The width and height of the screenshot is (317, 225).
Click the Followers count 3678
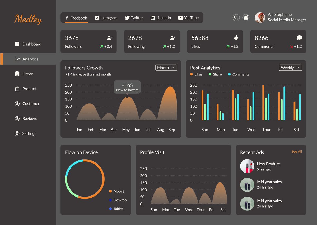coord(72,38)
